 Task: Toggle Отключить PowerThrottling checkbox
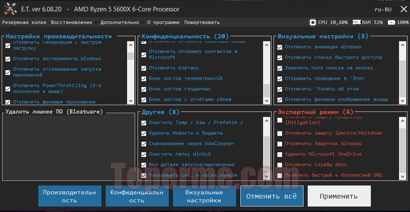(8, 89)
